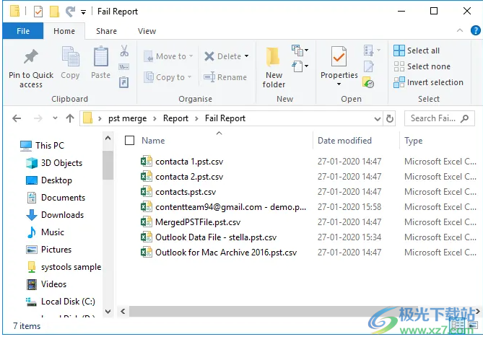The height and width of the screenshot is (342, 483).
Task: Select MergedPSTFile.pst.csv file
Action: tap(198, 222)
